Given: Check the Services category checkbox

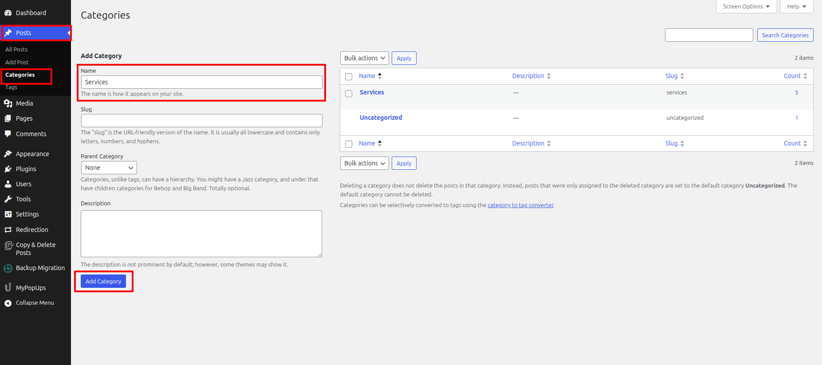Looking at the screenshot, I should pos(349,94).
